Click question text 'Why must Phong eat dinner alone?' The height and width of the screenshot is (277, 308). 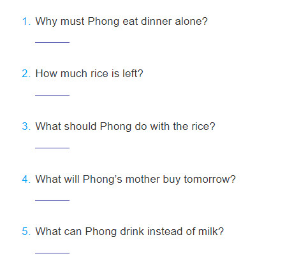121,22
